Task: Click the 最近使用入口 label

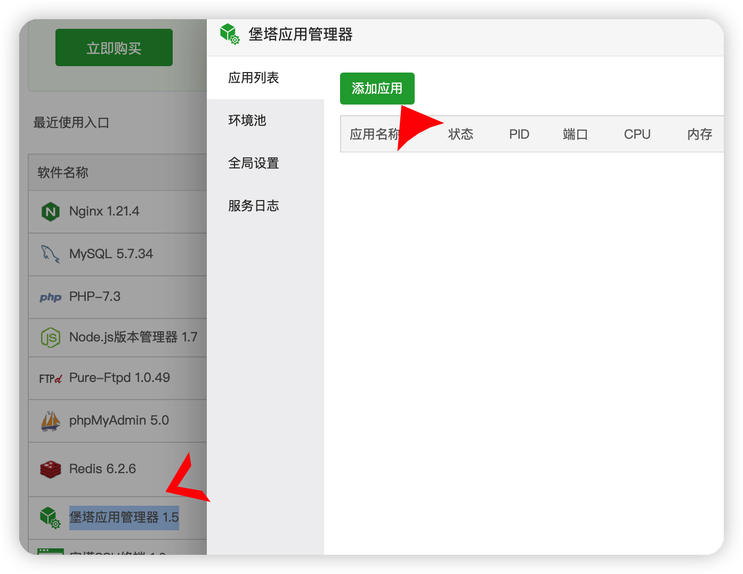Action: [x=71, y=123]
